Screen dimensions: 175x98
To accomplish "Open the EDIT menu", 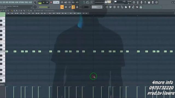I will coord(4,2).
